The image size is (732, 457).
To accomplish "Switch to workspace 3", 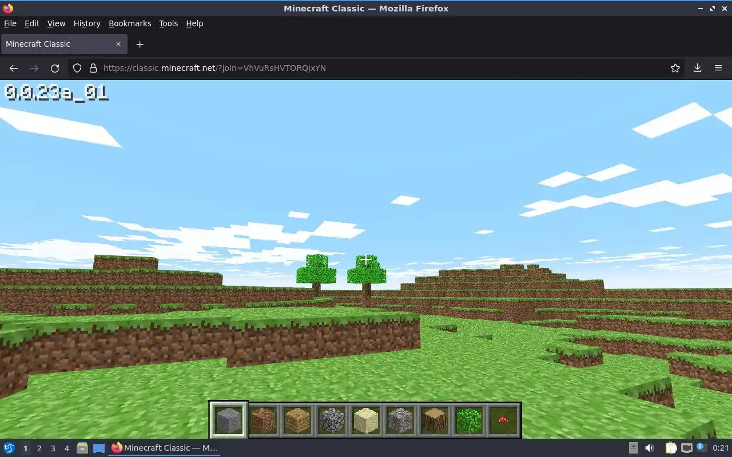I will pyautogui.click(x=53, y=448).
